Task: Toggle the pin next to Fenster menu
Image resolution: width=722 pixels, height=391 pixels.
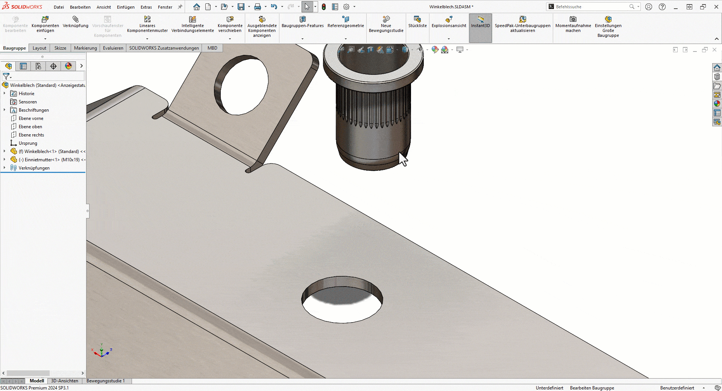Action: click(180, 7)
